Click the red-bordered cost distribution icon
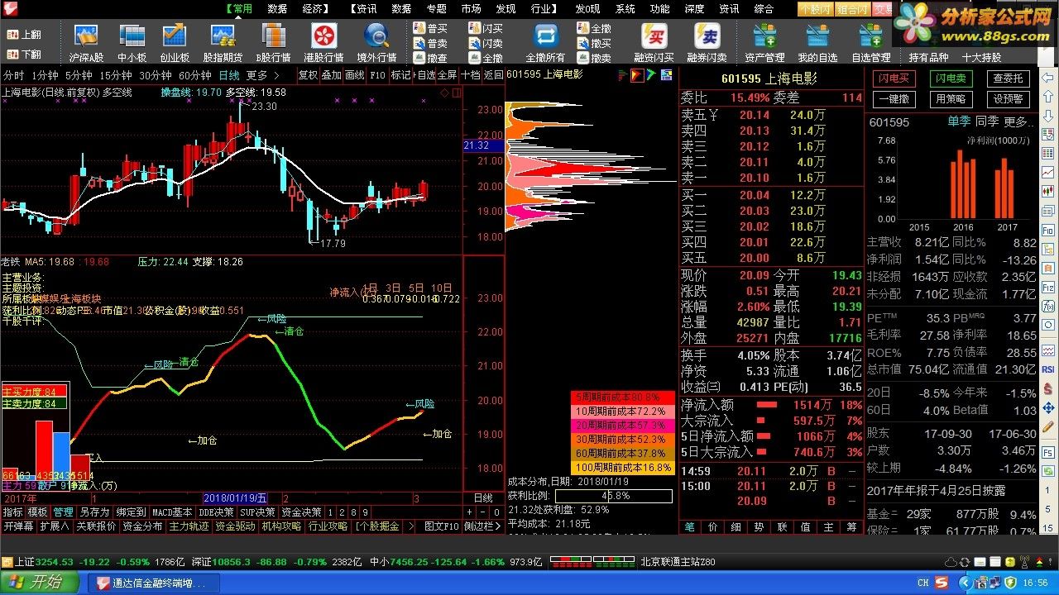 click(x=637, y=74)
